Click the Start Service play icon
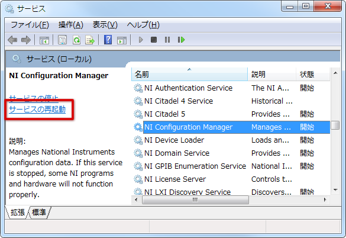The image size is (346, 238). pyautogui.click(x=141, y=40)
